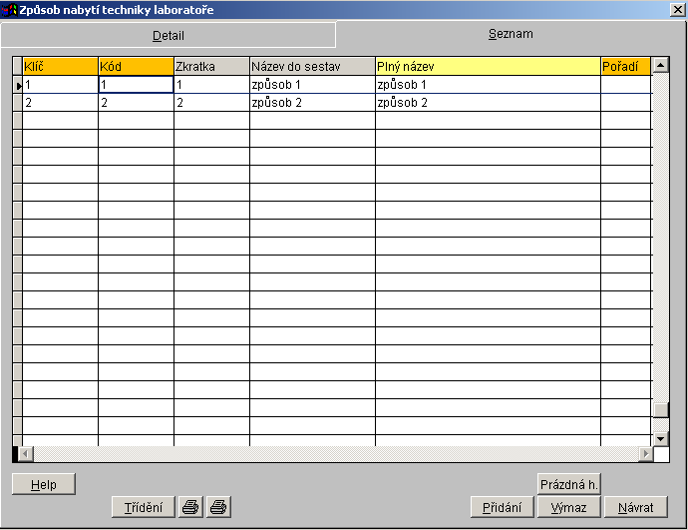This screenshot has height=530, width=688.
Task: Switch to the Seznam tab
Action: point(510,34)
